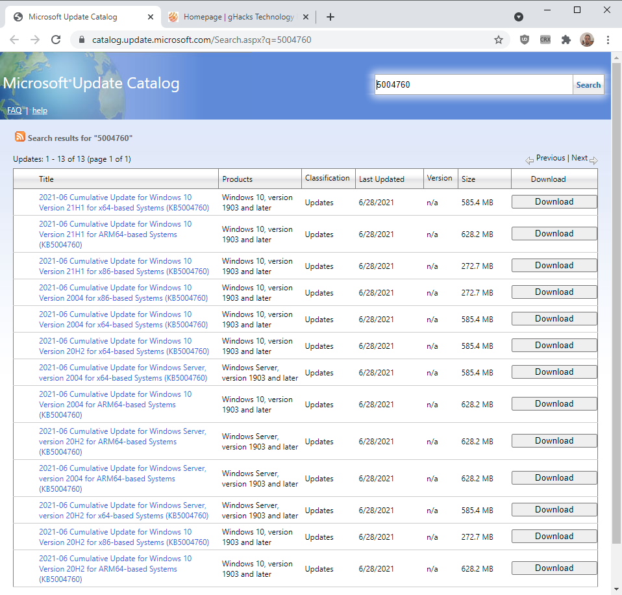Image resolution: width=622 pixels, height=595 pixels.
Task: Download Windows Server 20H2 ARM64 update
Action: [554, 440]
